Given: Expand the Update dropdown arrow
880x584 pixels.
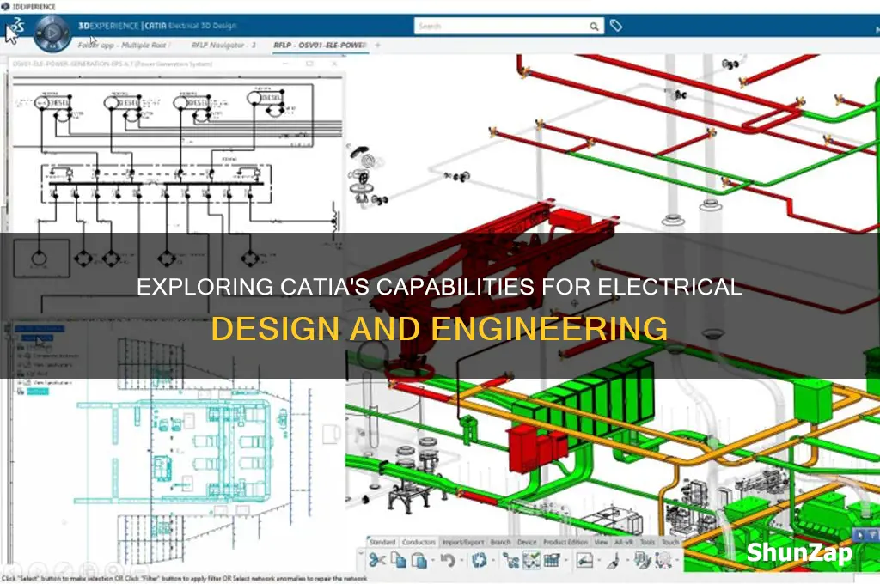Looking at the screenshot, I should [493, 560].
